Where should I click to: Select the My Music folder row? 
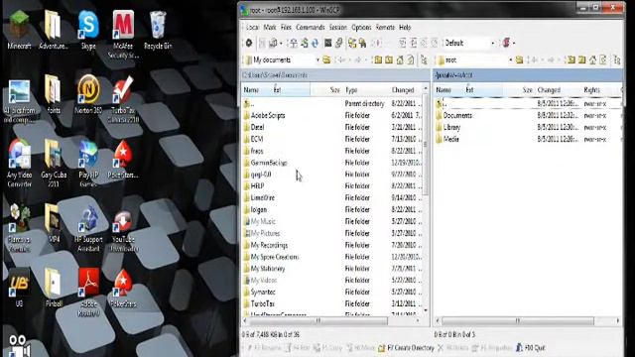pos(332,221)
